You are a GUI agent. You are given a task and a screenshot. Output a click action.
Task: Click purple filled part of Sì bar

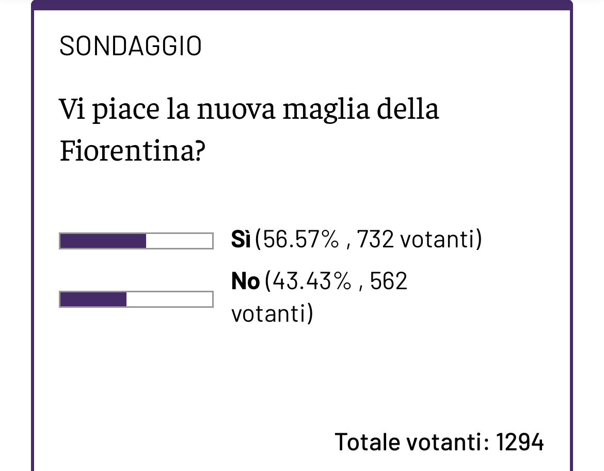pyautogui.click(x=103, y=241)
